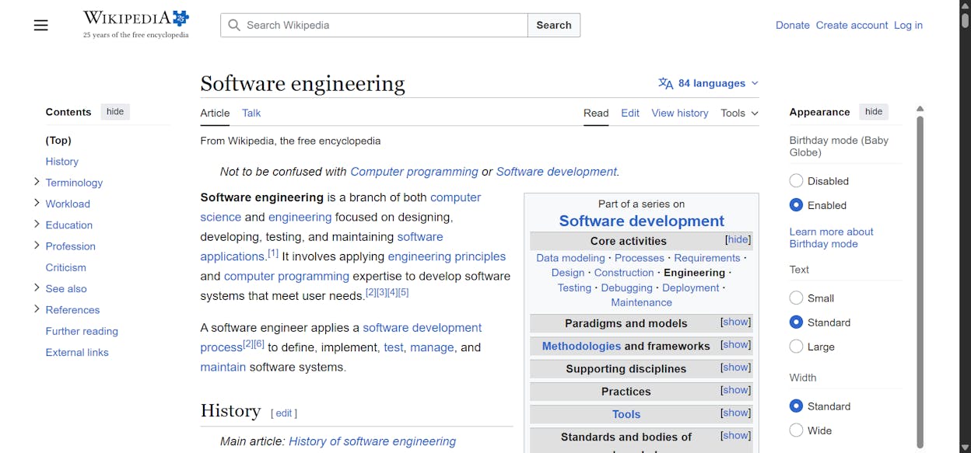Show Paradigms and models section
This screenshot has height=453, width=971.
(735, 322)
